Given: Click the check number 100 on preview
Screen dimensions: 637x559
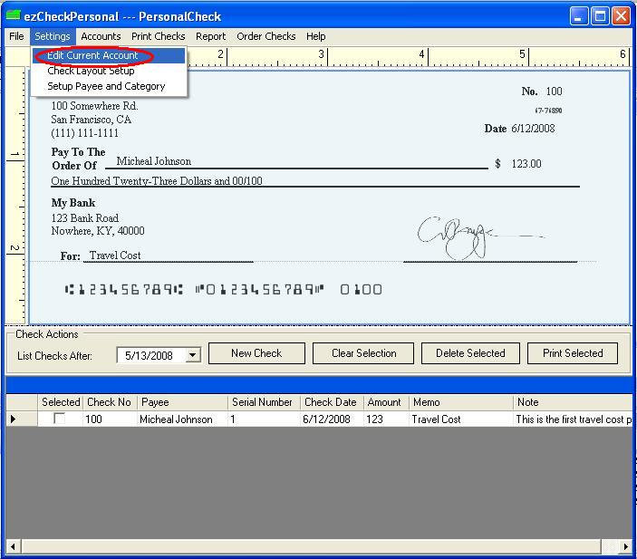Looking at the screenshot, I should [x=554, y=92].
